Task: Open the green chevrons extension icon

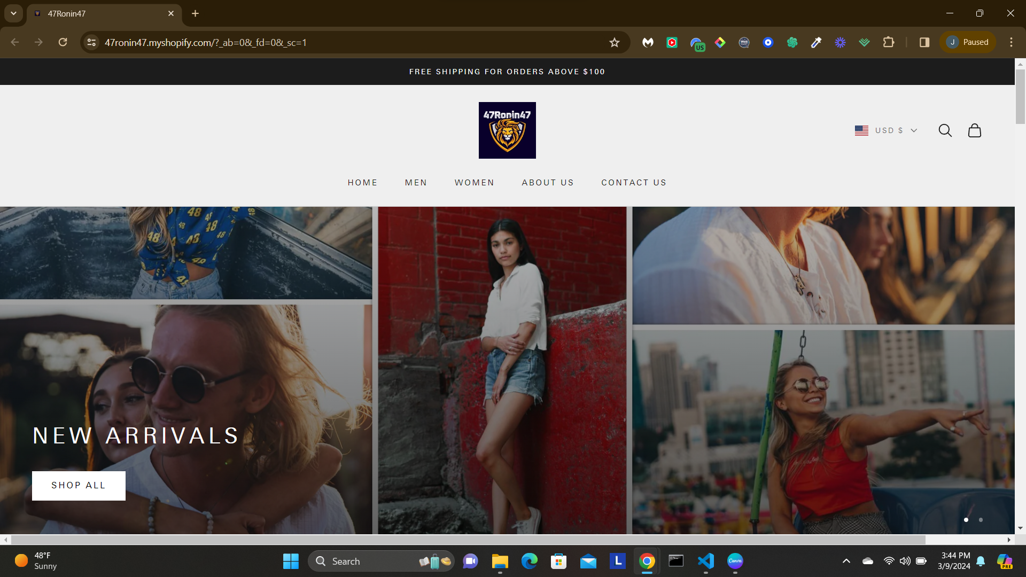Action: pyautogui.click(x=865, y=42)
